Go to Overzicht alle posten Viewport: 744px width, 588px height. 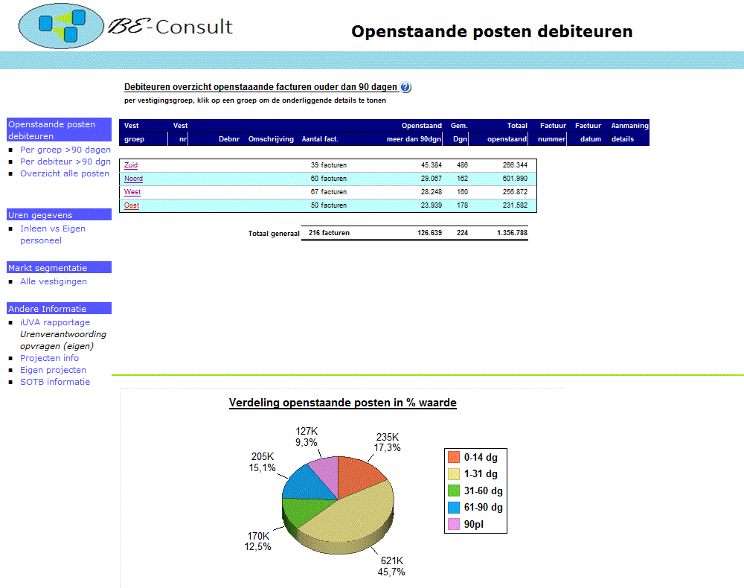64,173
